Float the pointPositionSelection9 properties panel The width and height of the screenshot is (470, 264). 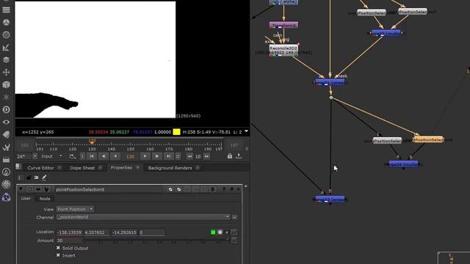coord(231,189)
